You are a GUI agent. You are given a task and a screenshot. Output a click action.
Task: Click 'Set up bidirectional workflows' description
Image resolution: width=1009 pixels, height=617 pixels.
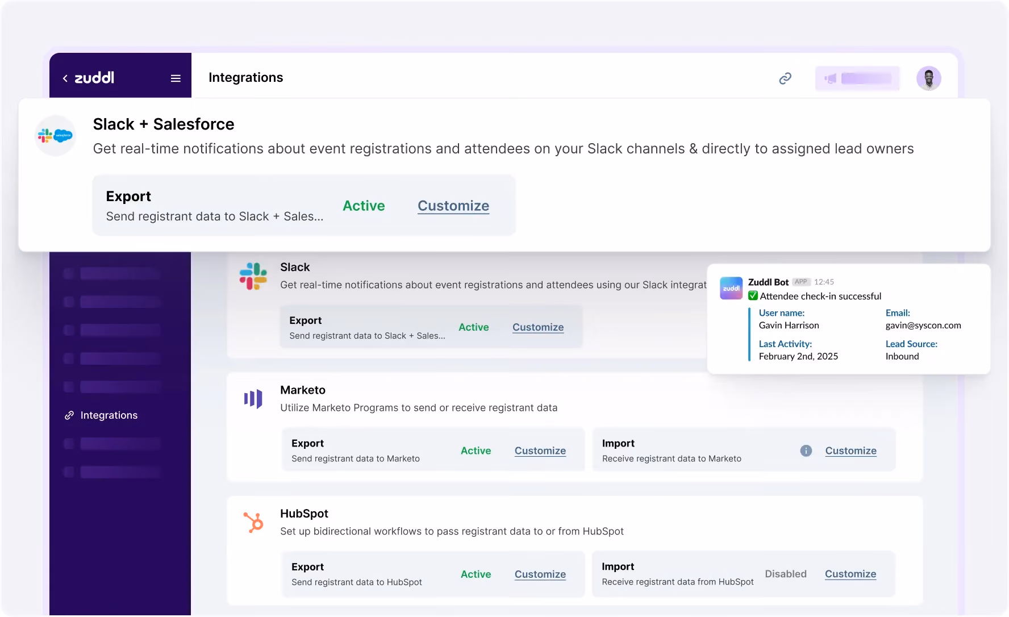coord(452,531)
